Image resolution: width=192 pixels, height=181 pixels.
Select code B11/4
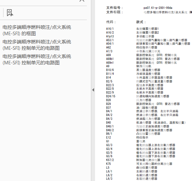coord(110,74)
